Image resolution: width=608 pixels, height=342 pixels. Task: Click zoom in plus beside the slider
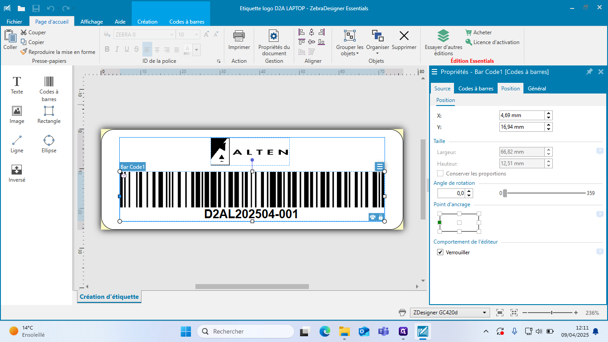576,313
